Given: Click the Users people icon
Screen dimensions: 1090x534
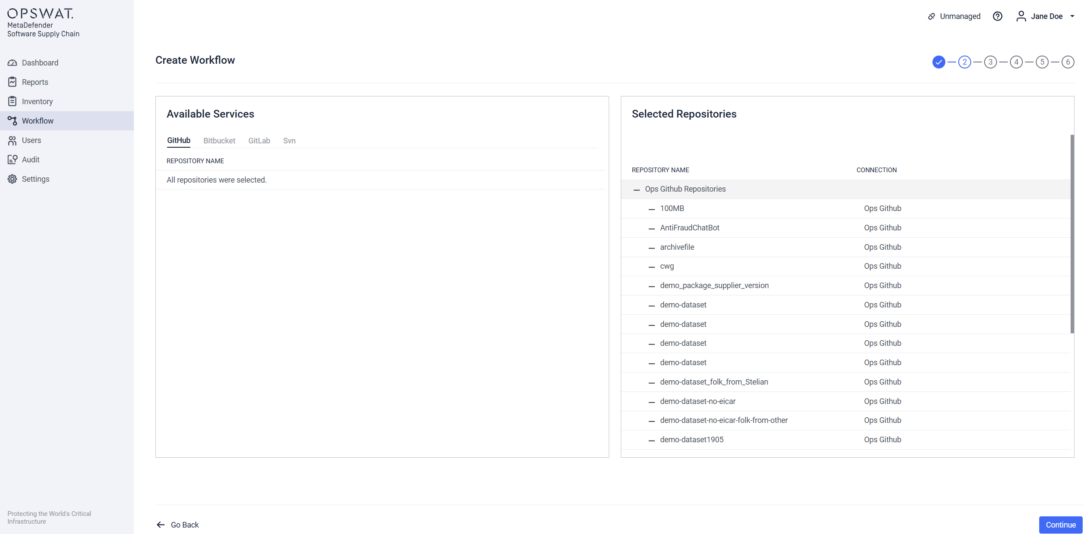Looking at the screenshot, I should click(12, 140).
